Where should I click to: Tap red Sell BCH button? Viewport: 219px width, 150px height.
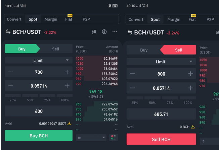161,139
